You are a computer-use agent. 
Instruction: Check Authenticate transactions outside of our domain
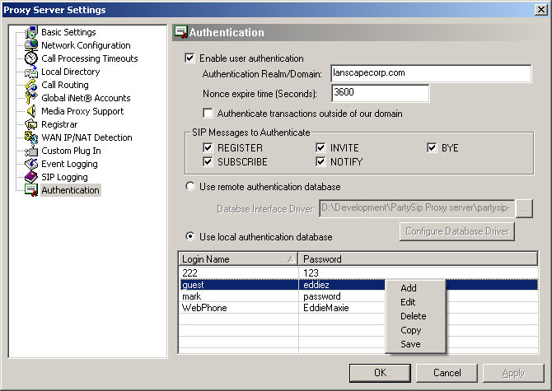208,114
